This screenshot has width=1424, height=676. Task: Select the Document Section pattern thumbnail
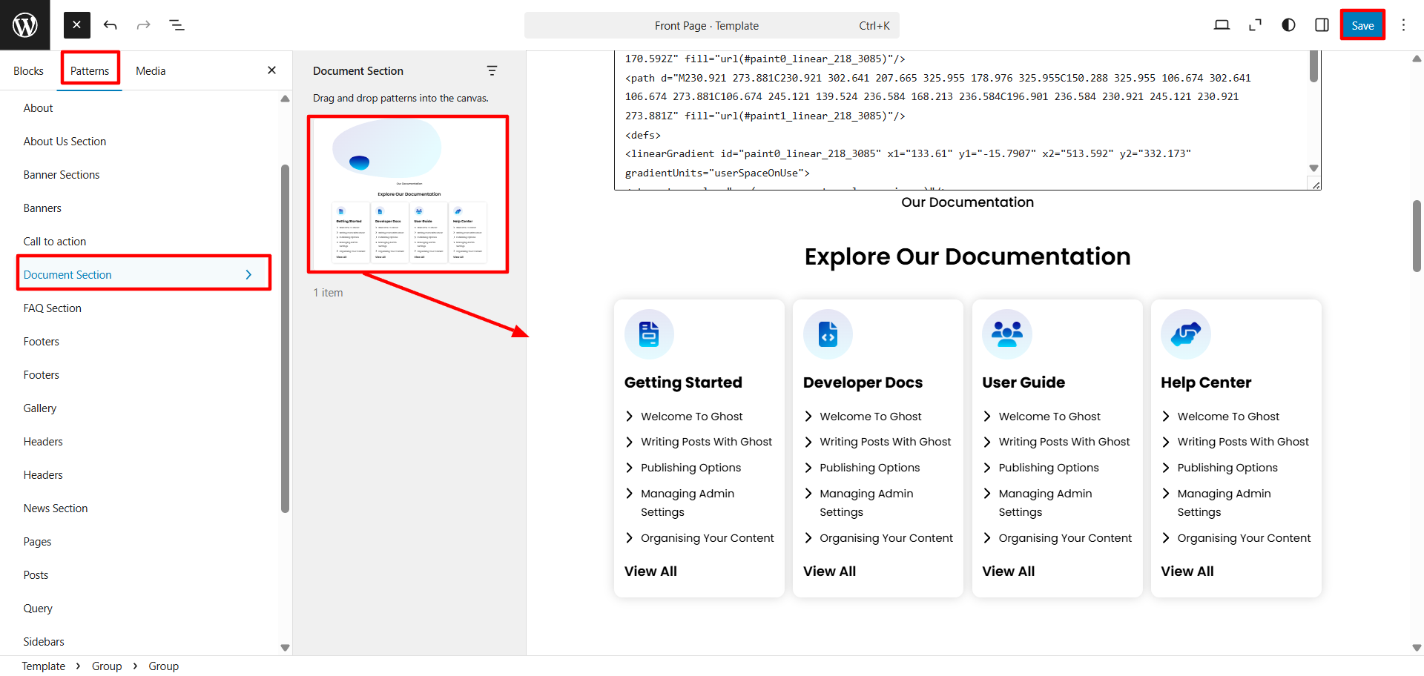(x=408, y=193)
